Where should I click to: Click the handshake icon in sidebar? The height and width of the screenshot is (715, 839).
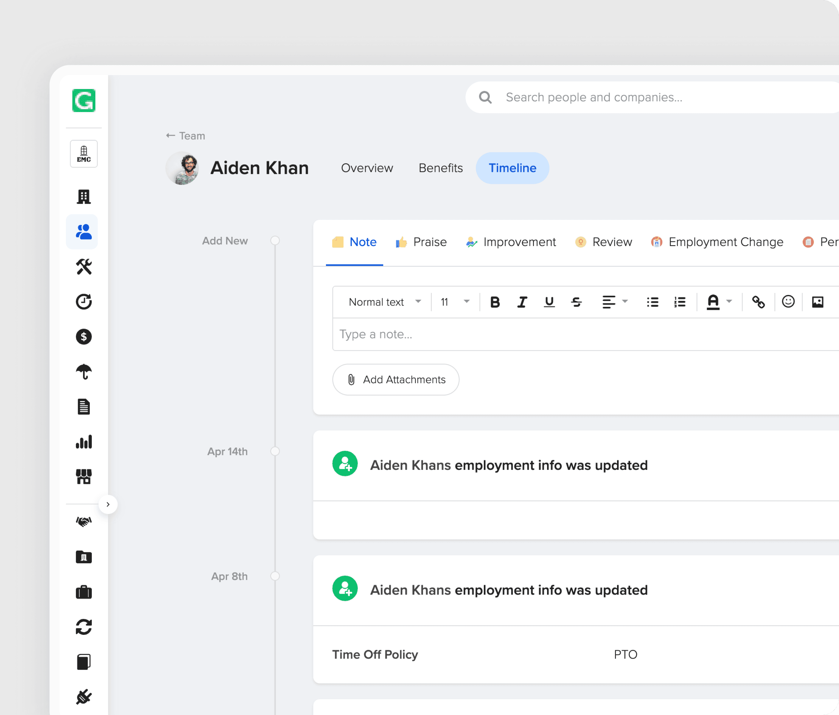coord(83,521)
